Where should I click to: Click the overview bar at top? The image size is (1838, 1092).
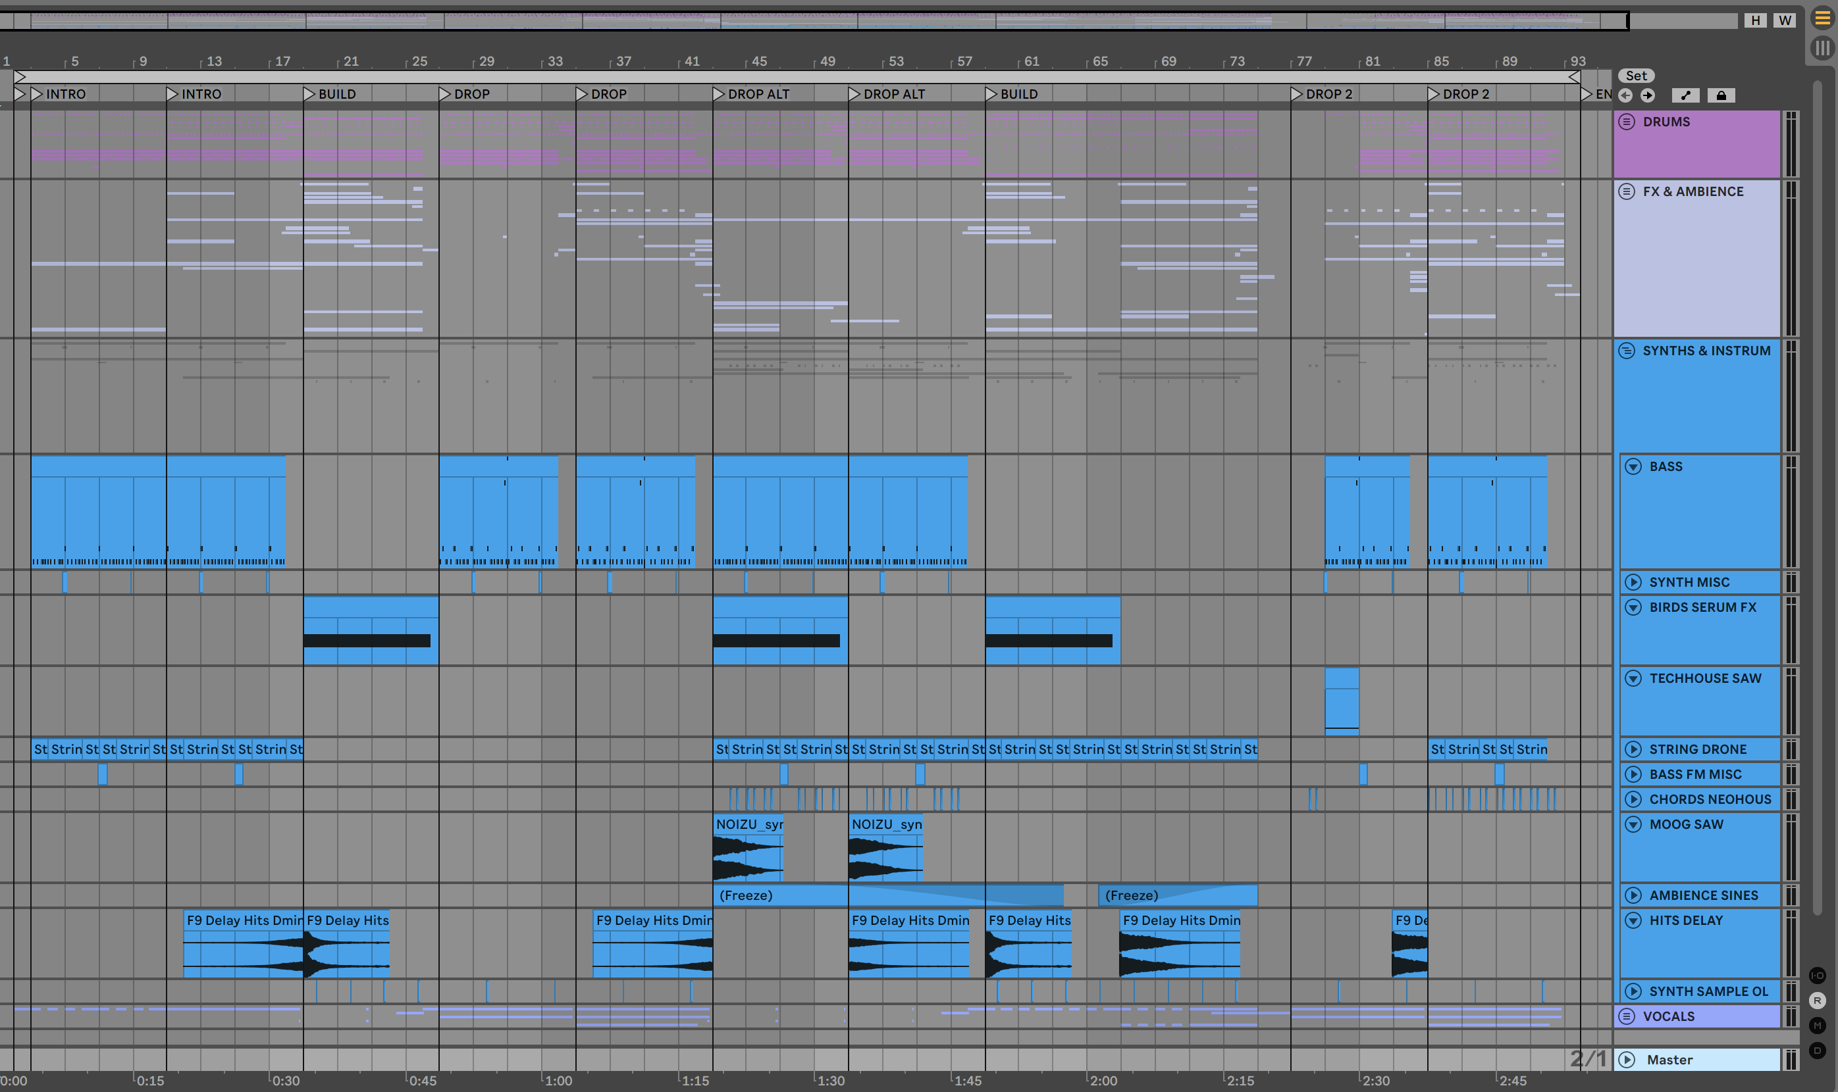click(810, 20)
